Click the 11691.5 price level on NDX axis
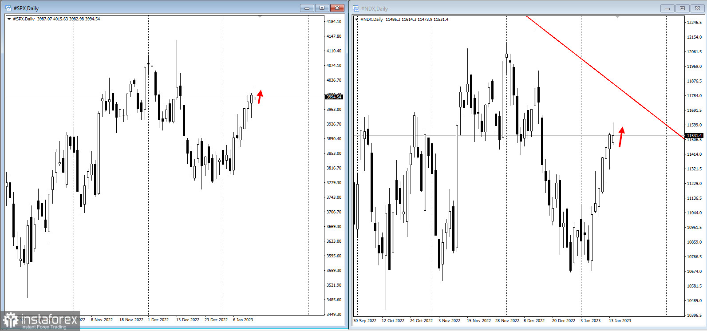The height and width of the screenshot is (331, 707). click(695, 110)
